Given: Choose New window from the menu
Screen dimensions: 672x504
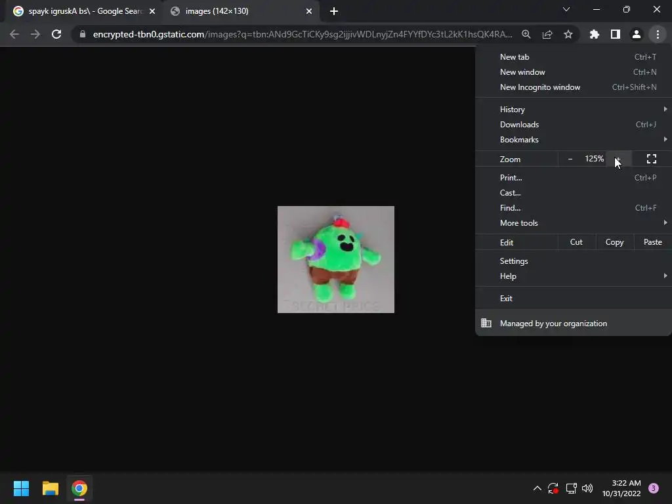Looking at the screenshot, I should point(574,72).
